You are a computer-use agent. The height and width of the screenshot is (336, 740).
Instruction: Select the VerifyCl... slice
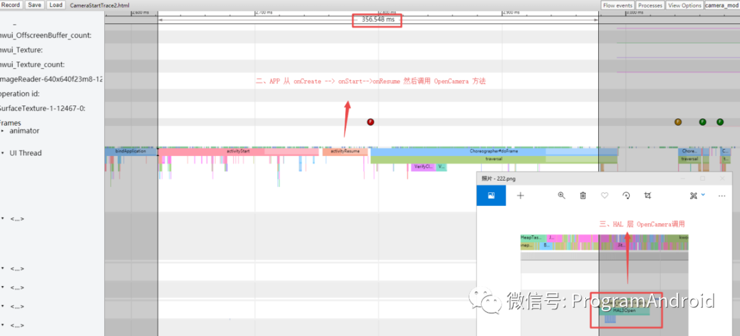[423, 167]
